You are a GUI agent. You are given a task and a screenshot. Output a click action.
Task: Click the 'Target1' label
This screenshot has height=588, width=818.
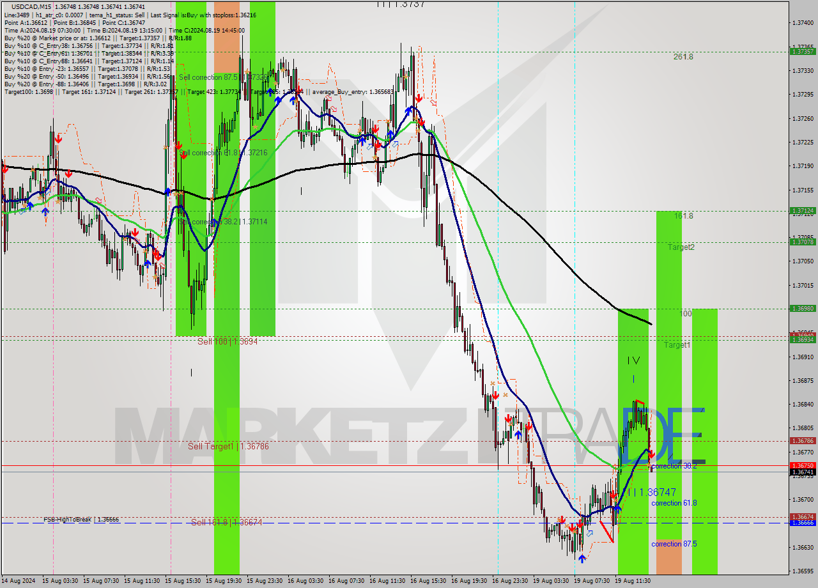pyautogui.click(x=677, y=344)
